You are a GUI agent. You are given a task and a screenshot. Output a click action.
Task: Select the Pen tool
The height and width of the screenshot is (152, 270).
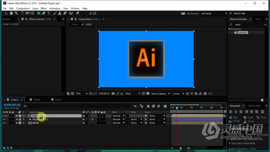[44, 13]
